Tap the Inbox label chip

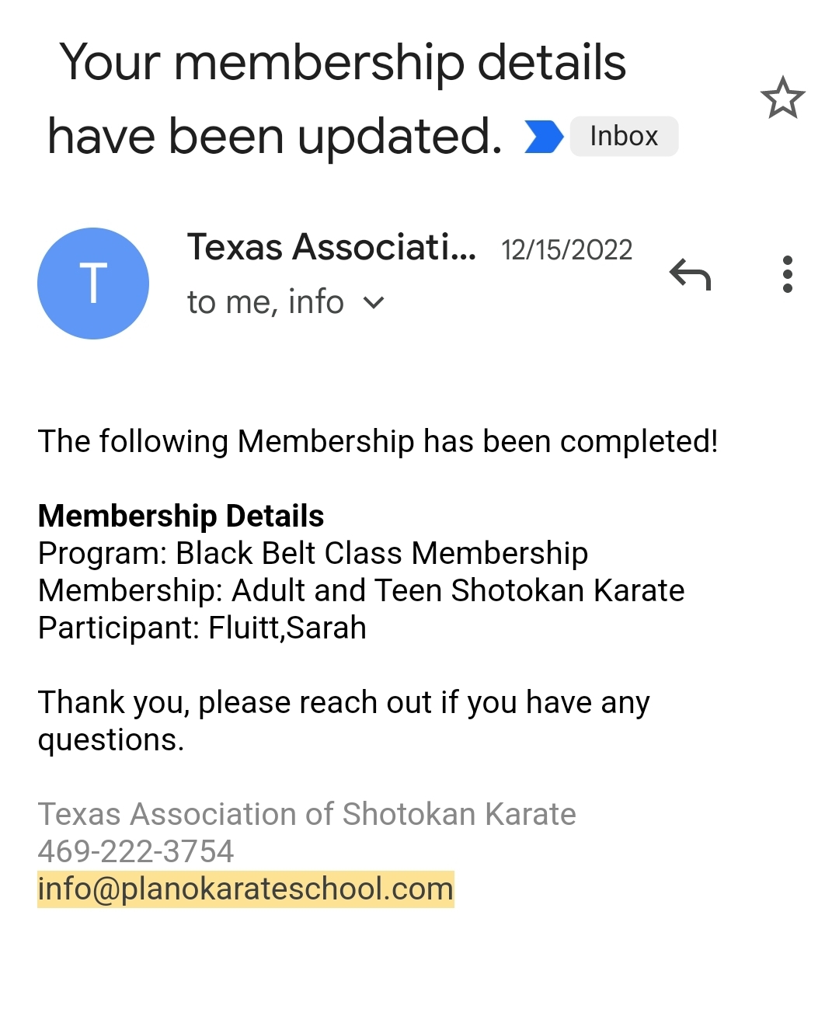coord(624,137)
